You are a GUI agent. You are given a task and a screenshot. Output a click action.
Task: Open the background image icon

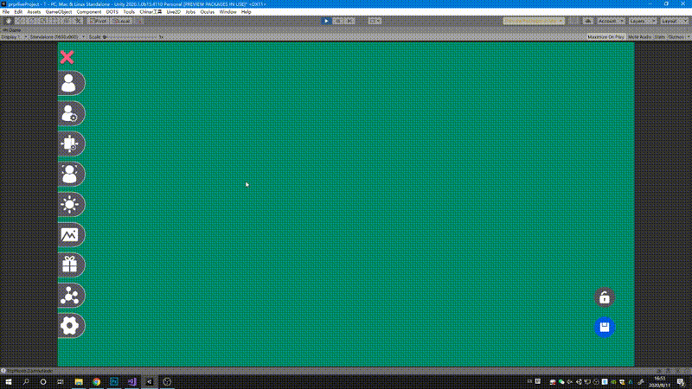(71, 234)
